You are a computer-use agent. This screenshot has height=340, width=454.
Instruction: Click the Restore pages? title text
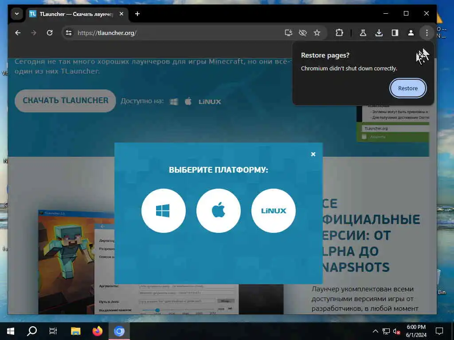(325, 55)
